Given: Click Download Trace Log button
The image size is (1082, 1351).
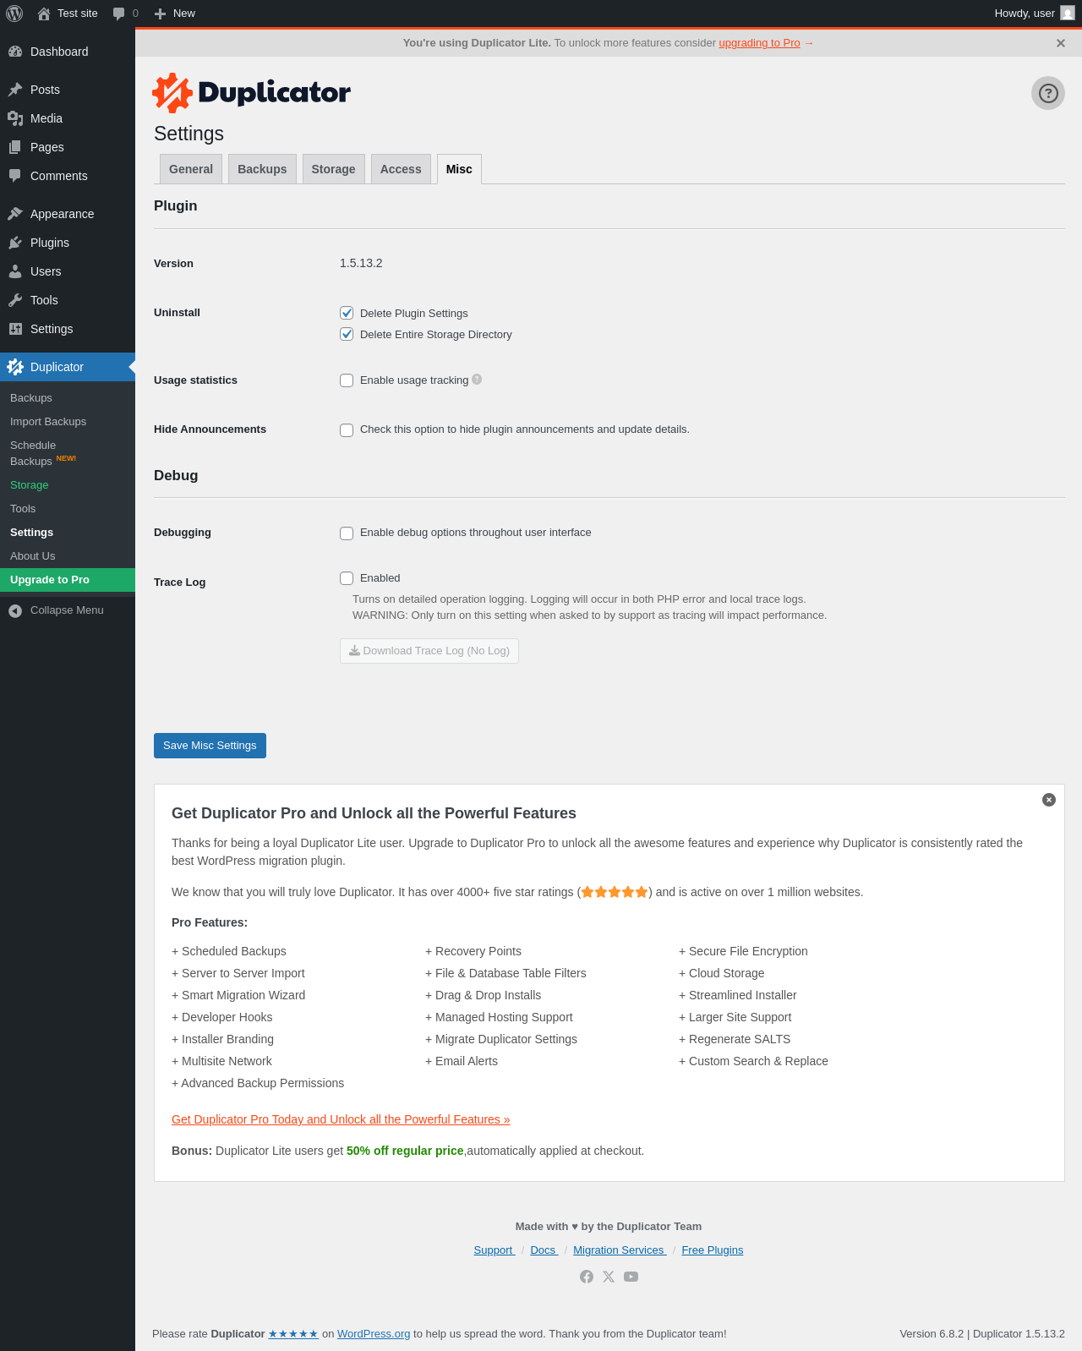Looking at the screenshot, I should 429,651.
